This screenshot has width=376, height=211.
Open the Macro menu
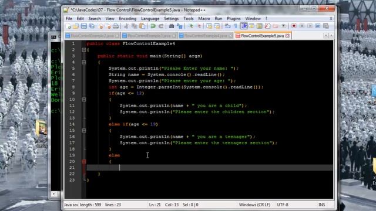(204, 18)
